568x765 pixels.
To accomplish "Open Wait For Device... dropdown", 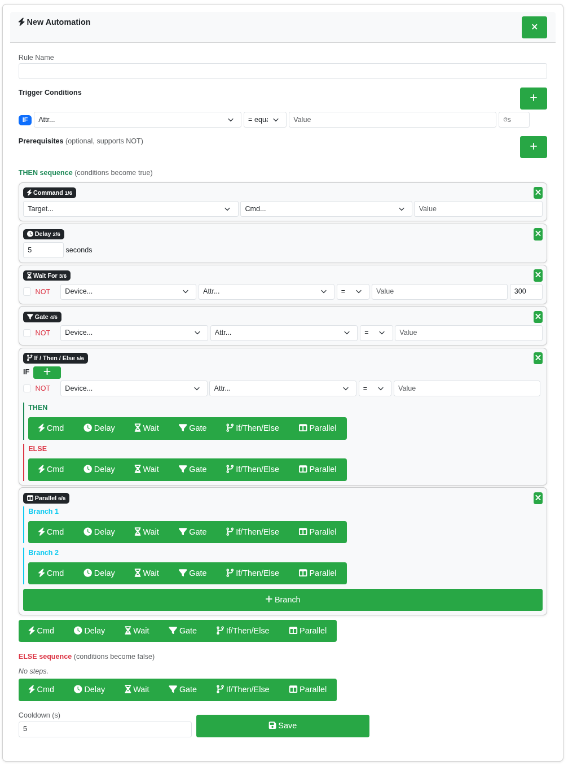I will [x=128, y=291].
